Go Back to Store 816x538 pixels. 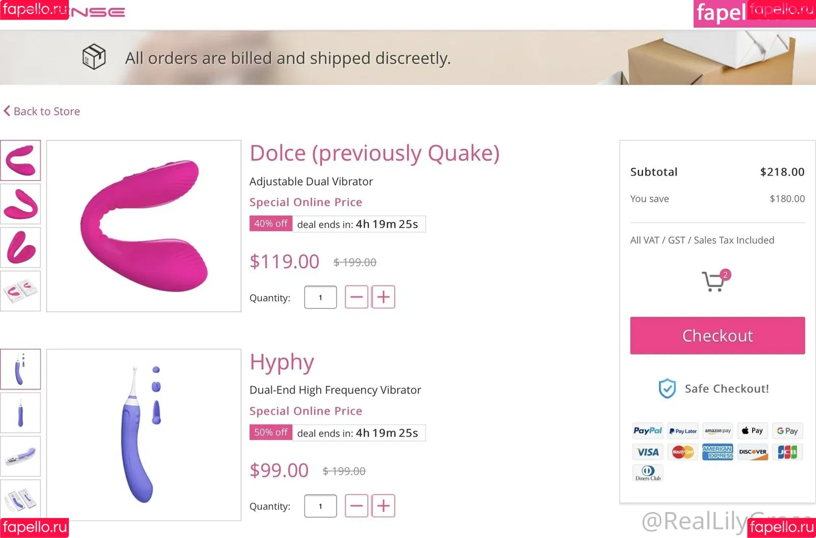(42, 111)
